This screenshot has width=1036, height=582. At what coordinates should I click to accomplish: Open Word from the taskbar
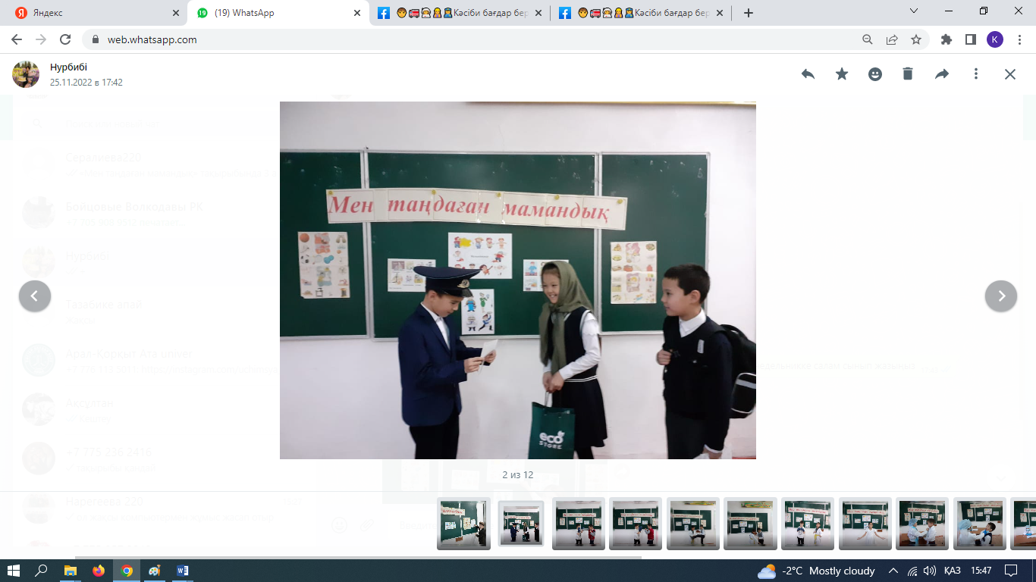tap(183, 571)
